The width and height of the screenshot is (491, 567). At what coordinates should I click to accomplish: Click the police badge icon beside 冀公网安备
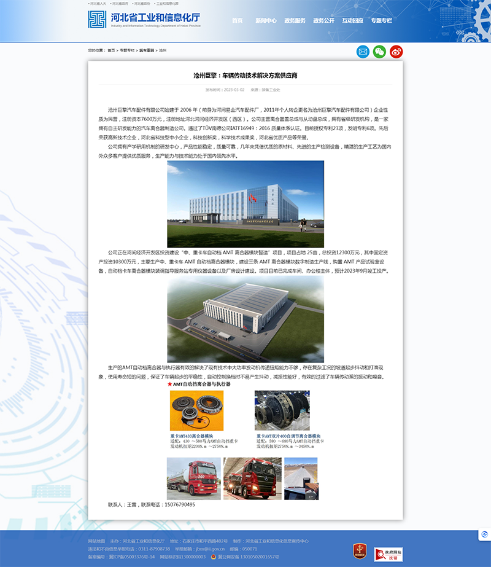[213, 557]
